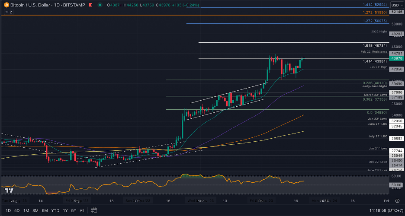Switch to the 1M time range

click(x=26, y=210)
